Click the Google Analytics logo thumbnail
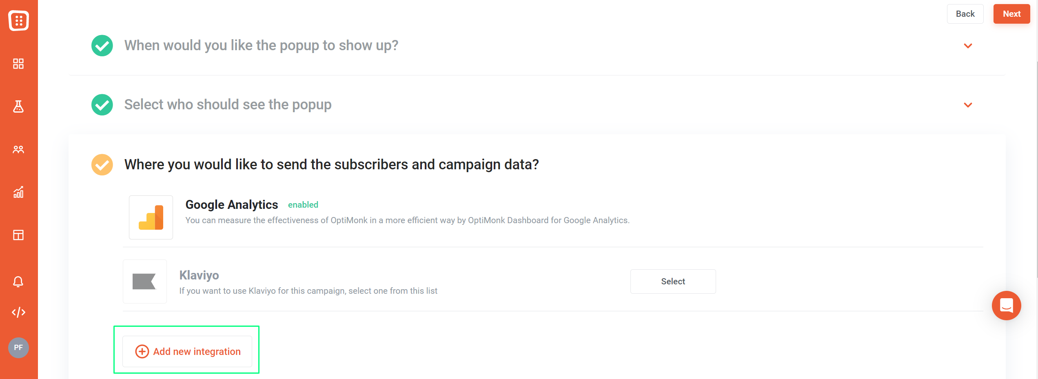Screen dimensions: 1038x379 (x=151, y=217)
